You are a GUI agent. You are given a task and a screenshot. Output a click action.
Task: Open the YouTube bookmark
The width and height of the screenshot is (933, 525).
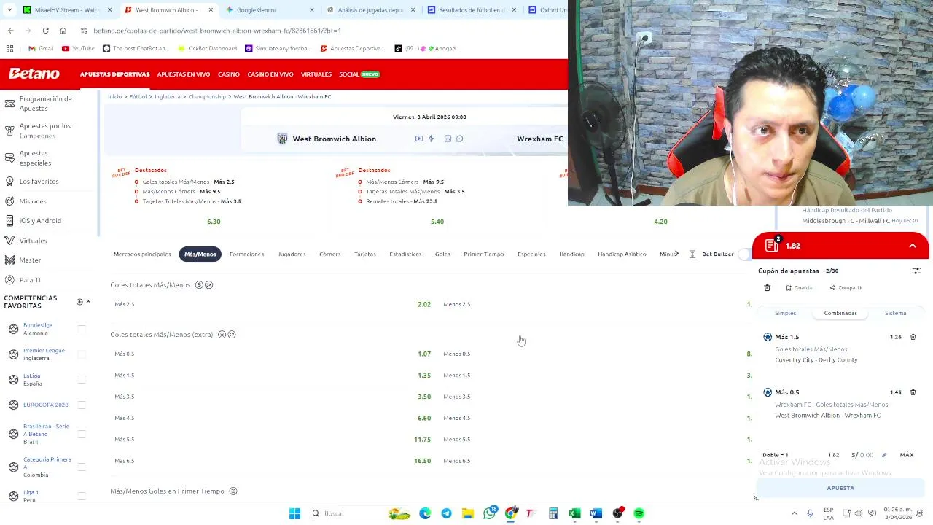coord(78,48)
